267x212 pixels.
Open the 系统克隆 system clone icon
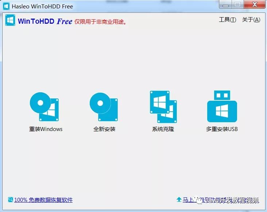coord(163,107)
